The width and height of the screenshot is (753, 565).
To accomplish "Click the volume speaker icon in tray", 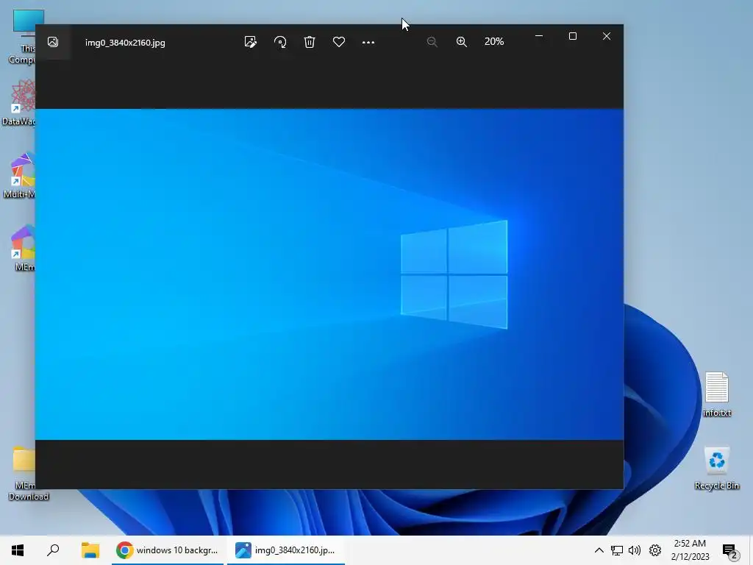I will click(635, 550).
